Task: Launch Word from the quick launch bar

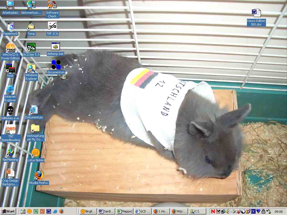Action: [x=48, y=211]
